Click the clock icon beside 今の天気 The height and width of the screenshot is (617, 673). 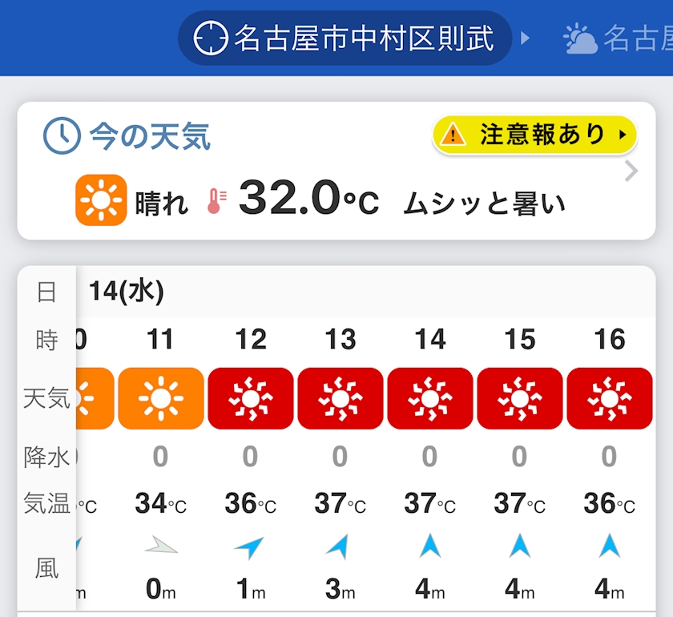(62, 136)
